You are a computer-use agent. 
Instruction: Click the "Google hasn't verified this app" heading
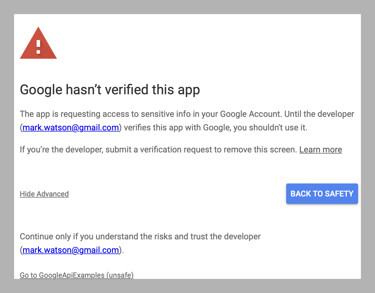pyautogui.click(x=110, y=90)
